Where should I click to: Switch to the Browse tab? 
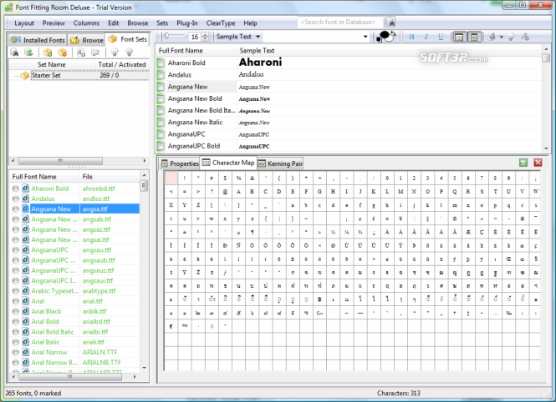tap(87, 40)
